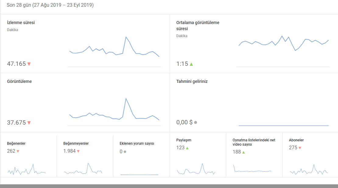This screenshot has height=188, width=338.
Task: Click the gray dot next to 0,00 $
Action: click(x=195, y=122)
